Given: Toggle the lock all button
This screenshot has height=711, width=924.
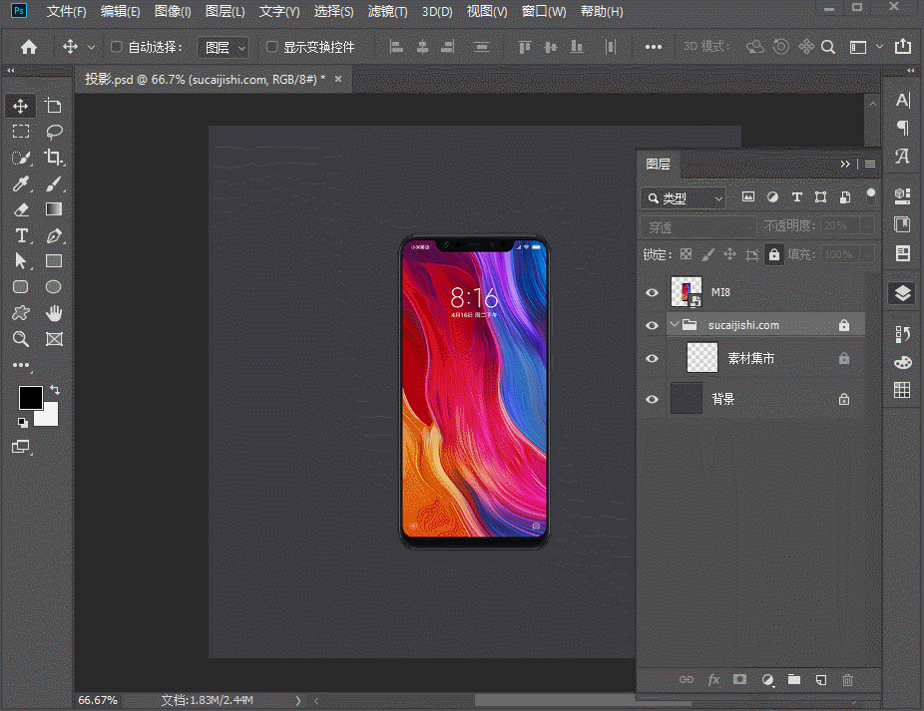Looking at the screenshot, I should (x=773, y=254).
